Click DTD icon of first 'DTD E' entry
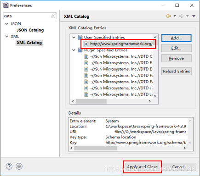 86,63
